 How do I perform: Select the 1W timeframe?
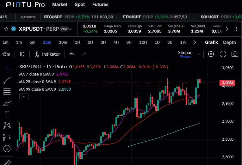tap(183, 42)
